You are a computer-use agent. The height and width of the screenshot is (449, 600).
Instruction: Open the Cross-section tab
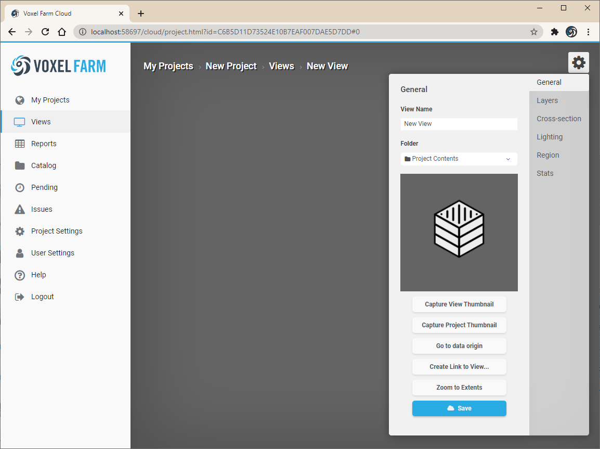click(x=559, y=119)
